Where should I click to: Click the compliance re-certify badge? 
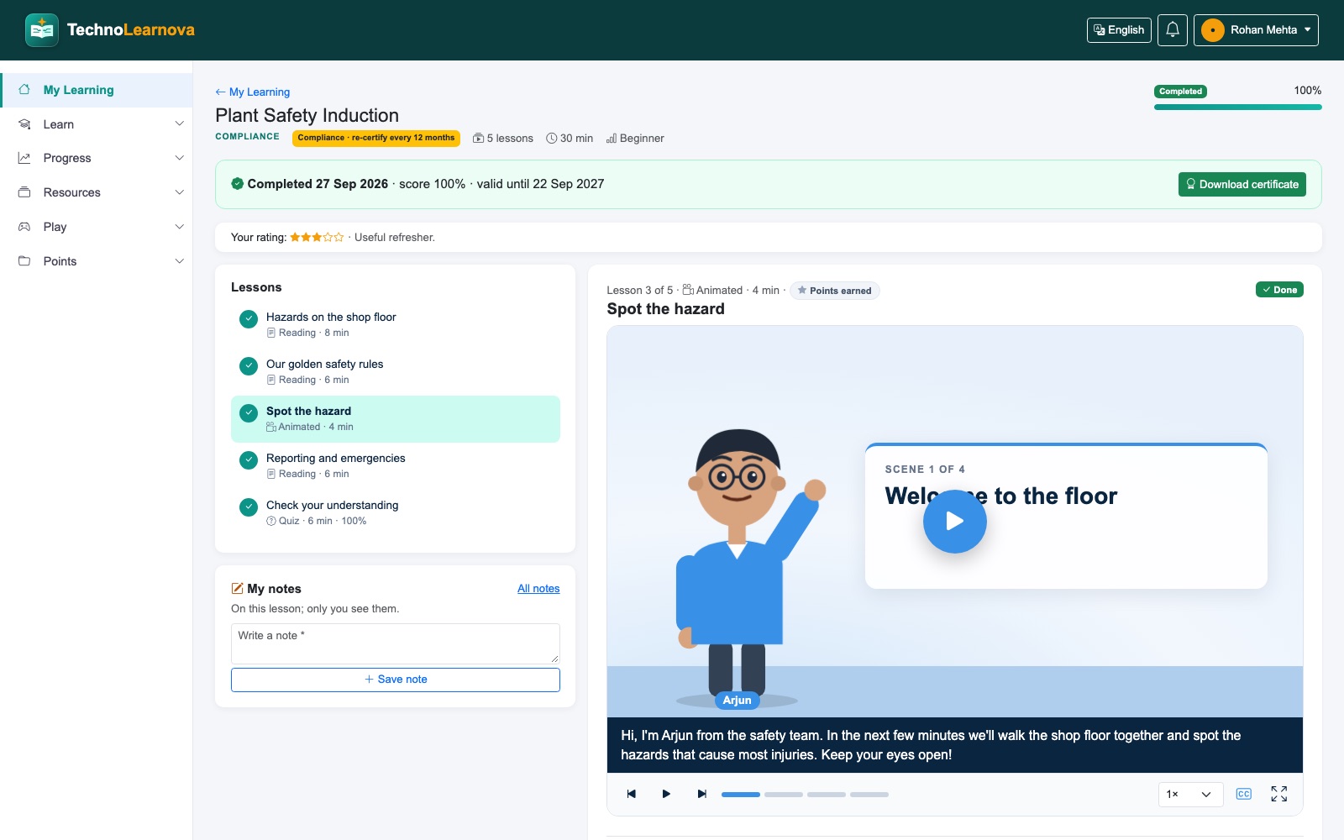click(x=376, y=138)
